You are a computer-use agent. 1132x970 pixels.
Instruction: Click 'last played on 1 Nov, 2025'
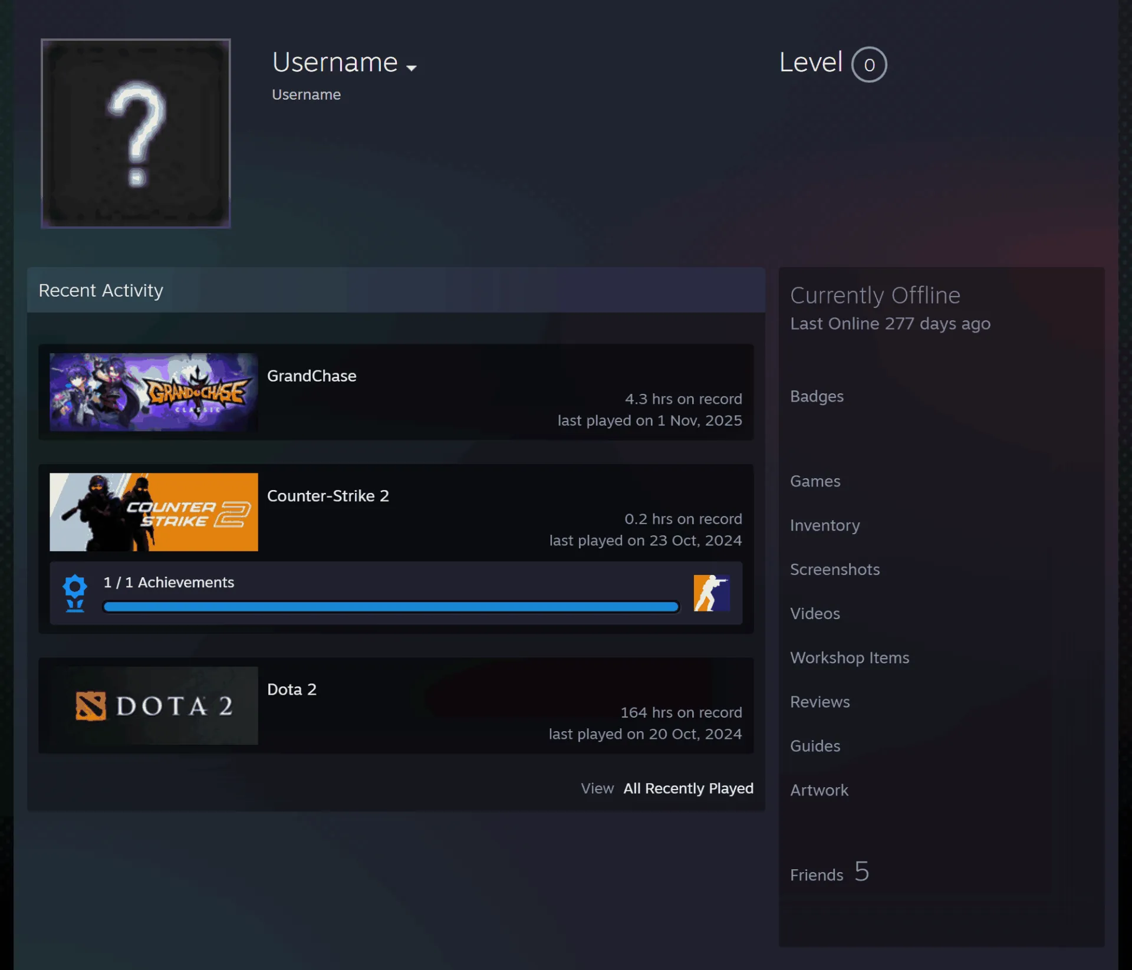coord(650,420)
